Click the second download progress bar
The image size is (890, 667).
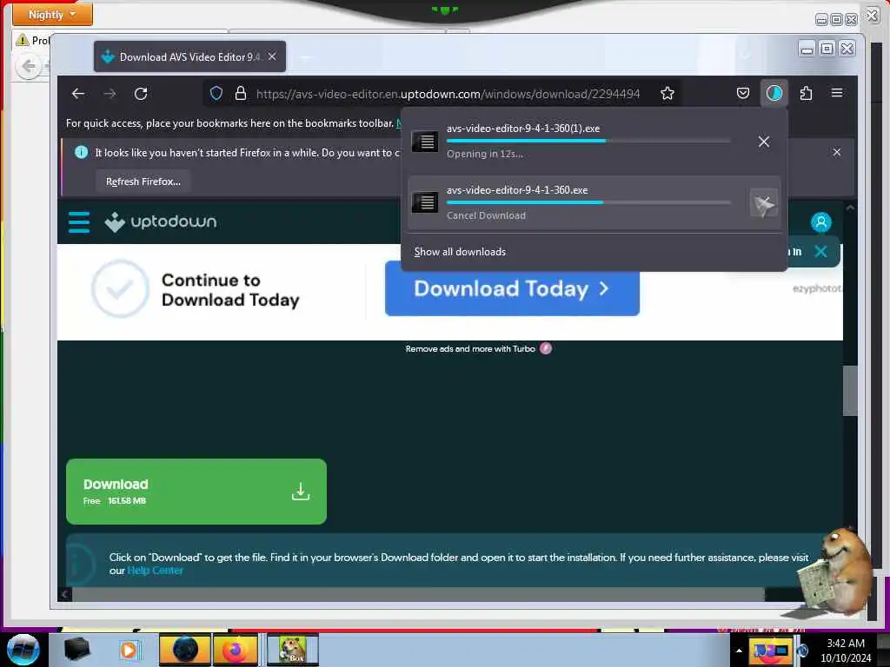588,202
